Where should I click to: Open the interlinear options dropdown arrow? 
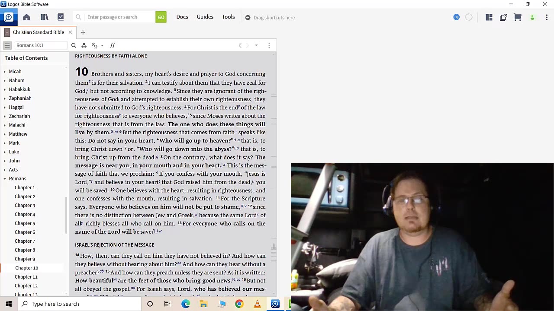(102, 45)
